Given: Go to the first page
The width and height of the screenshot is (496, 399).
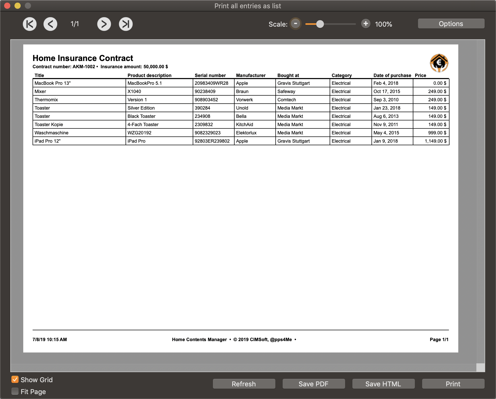Looking at the screenshot, I should 30,24.
